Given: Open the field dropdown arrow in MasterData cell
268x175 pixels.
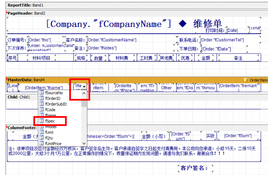Looking at the screenshot, I should tap(84, 87).
